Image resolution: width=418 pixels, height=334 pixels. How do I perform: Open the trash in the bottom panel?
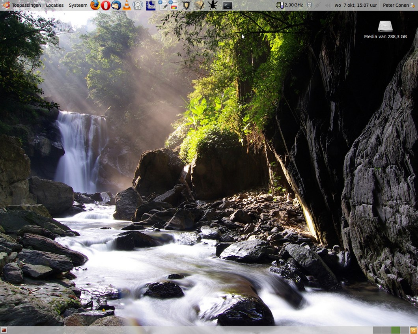(x=414, y=330)
